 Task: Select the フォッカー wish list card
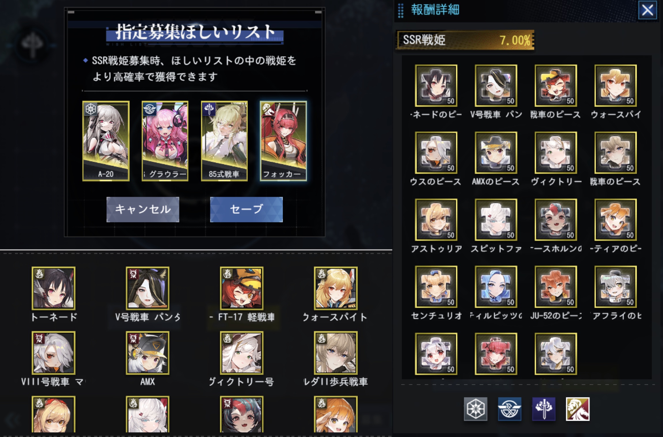(x=283, y=141)
